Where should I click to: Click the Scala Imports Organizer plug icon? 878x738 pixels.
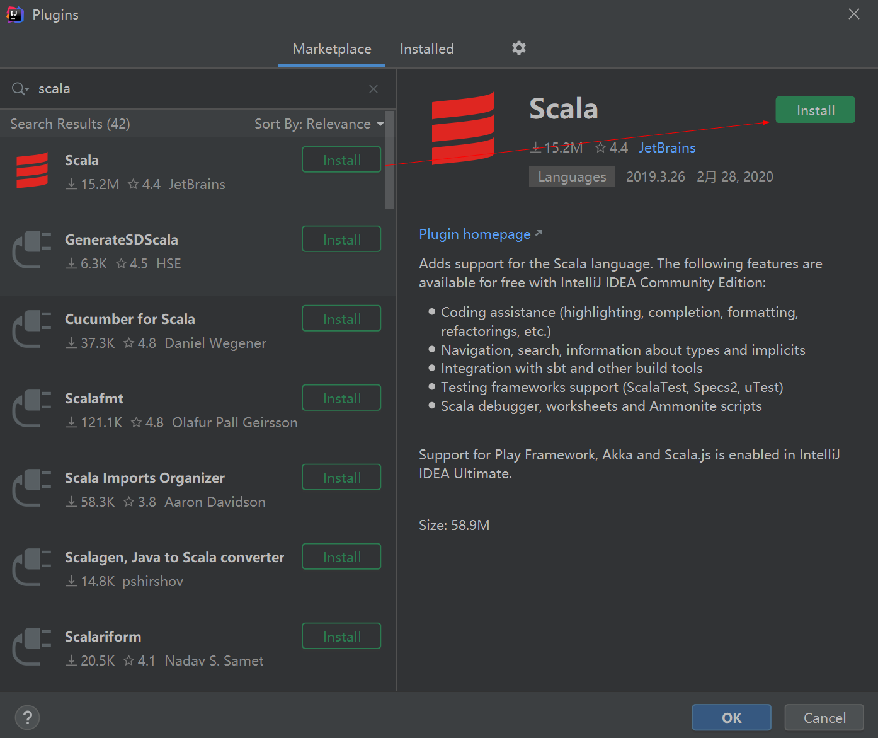[x=32, y=488]
